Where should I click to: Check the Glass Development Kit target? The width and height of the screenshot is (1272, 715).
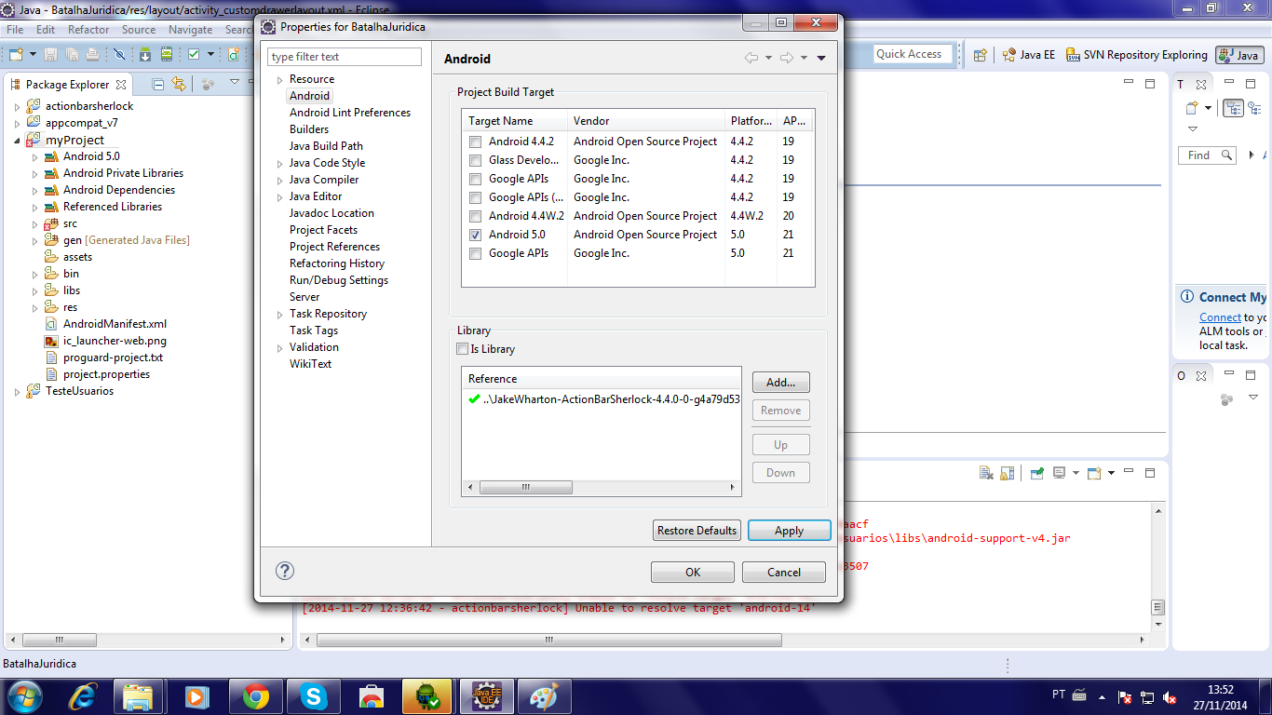point(476,160)
